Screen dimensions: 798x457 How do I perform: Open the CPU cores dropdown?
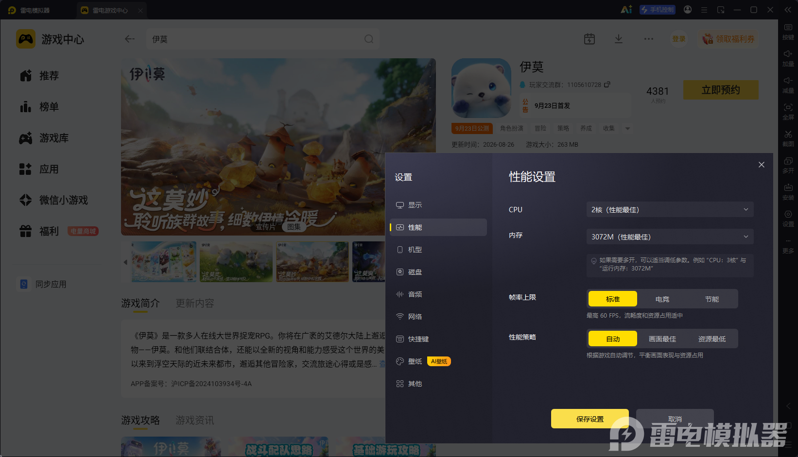pyautogui.click(x=670, y=210)
